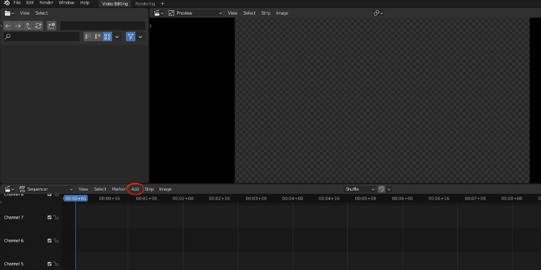Image resolution: width=541 pixels, height=270 pixels.
Task: Click the file browser search field
Action: click(42, 37)
